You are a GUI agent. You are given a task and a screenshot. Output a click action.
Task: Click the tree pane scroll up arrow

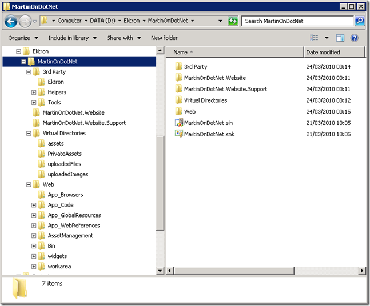[x=160, y=50]
